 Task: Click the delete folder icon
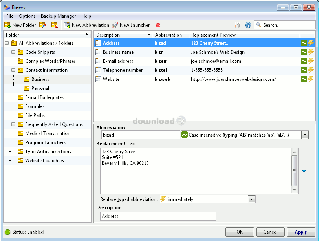coord(55,25)
